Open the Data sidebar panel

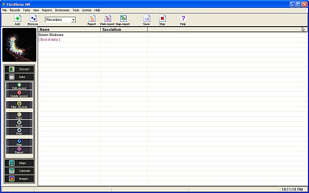[19, 77]
